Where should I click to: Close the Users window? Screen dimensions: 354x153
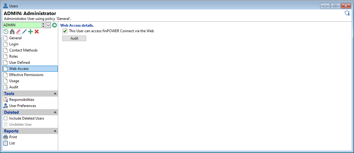click(x=346, y=6)
